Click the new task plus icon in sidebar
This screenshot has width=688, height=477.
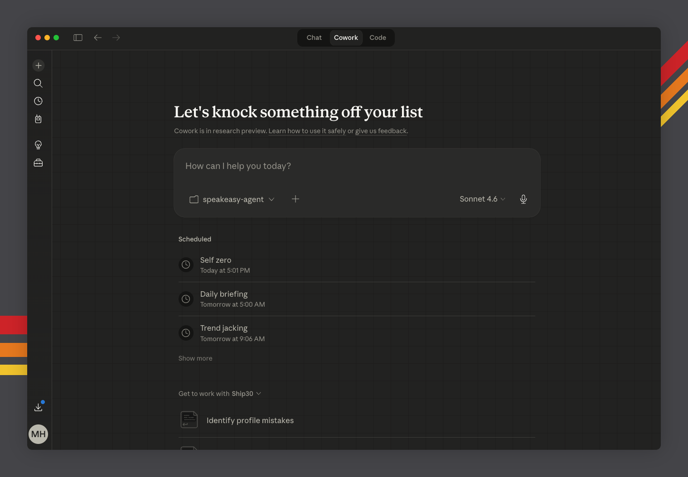[x=39, y=66]
